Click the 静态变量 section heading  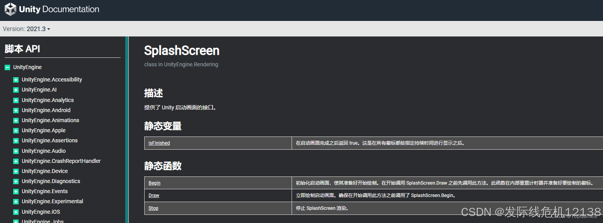pos(163,126)
